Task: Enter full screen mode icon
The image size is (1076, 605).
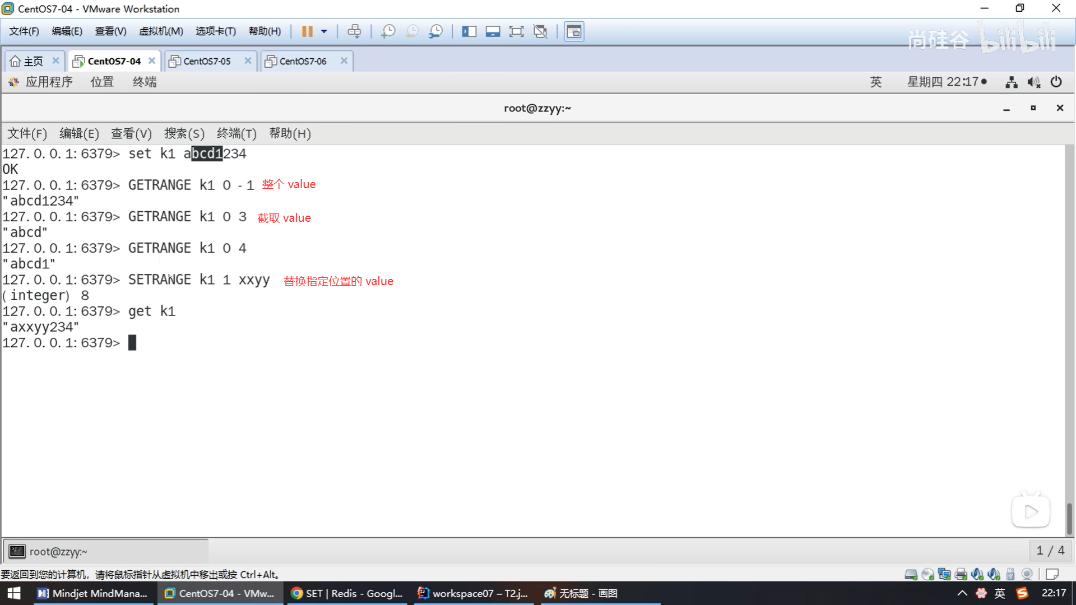Action: [516, 31]
